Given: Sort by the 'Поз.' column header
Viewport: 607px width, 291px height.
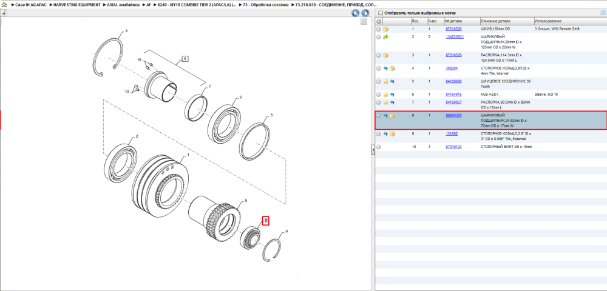Looking at the screenshot, I should [x=418, y=21].
